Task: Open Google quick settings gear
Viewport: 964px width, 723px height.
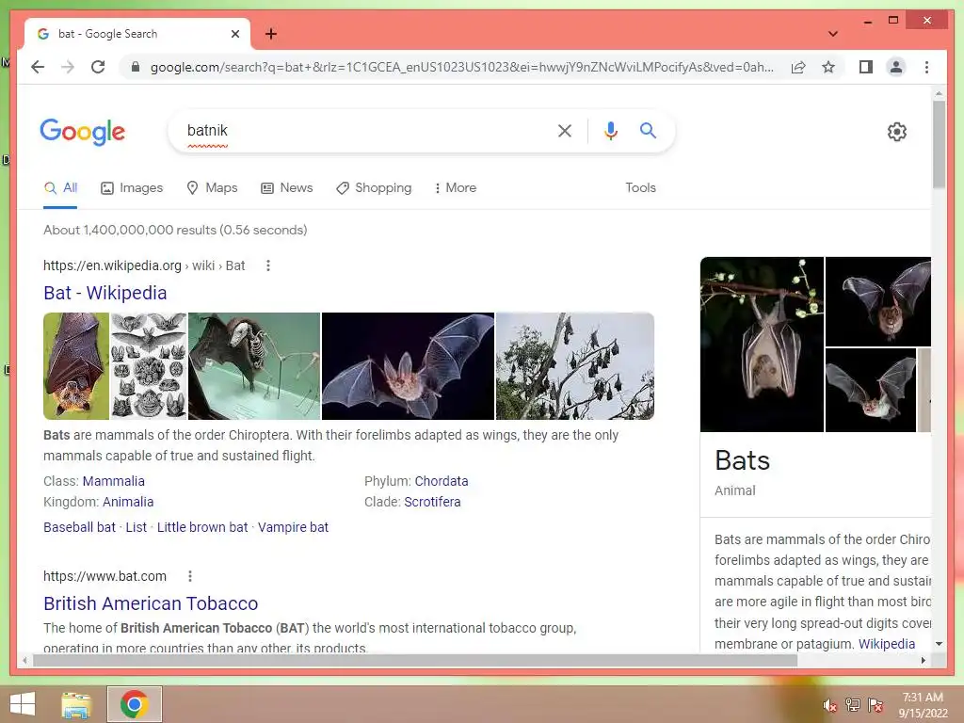Action: click(x=897, y=132)
